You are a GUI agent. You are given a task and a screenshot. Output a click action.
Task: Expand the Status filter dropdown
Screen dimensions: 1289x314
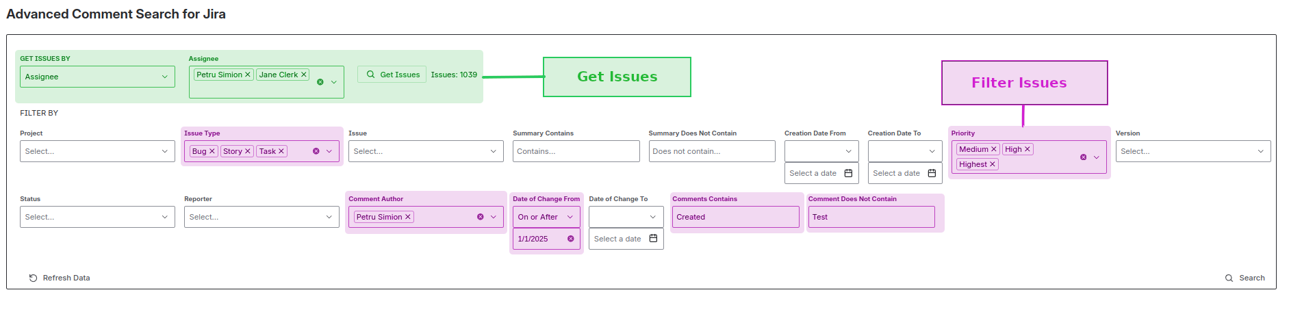97,217
